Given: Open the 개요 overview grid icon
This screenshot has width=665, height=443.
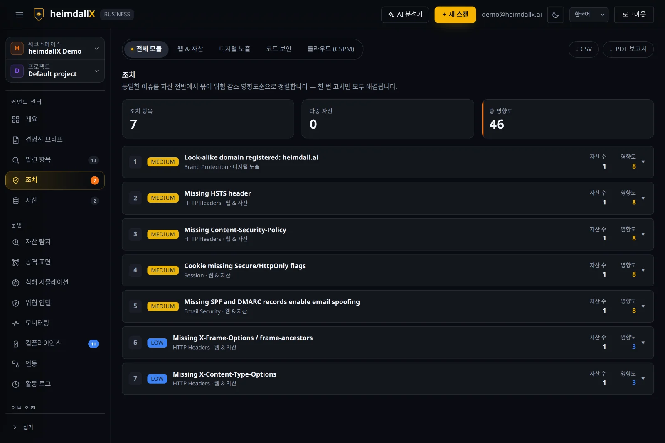Looking at the screenshot, I should (x=16, y=120).
